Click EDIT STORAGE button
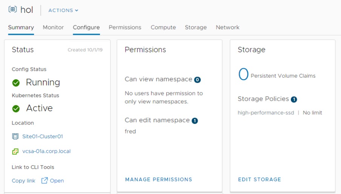This screenshot has width=341, height=194. coord(260,179)
